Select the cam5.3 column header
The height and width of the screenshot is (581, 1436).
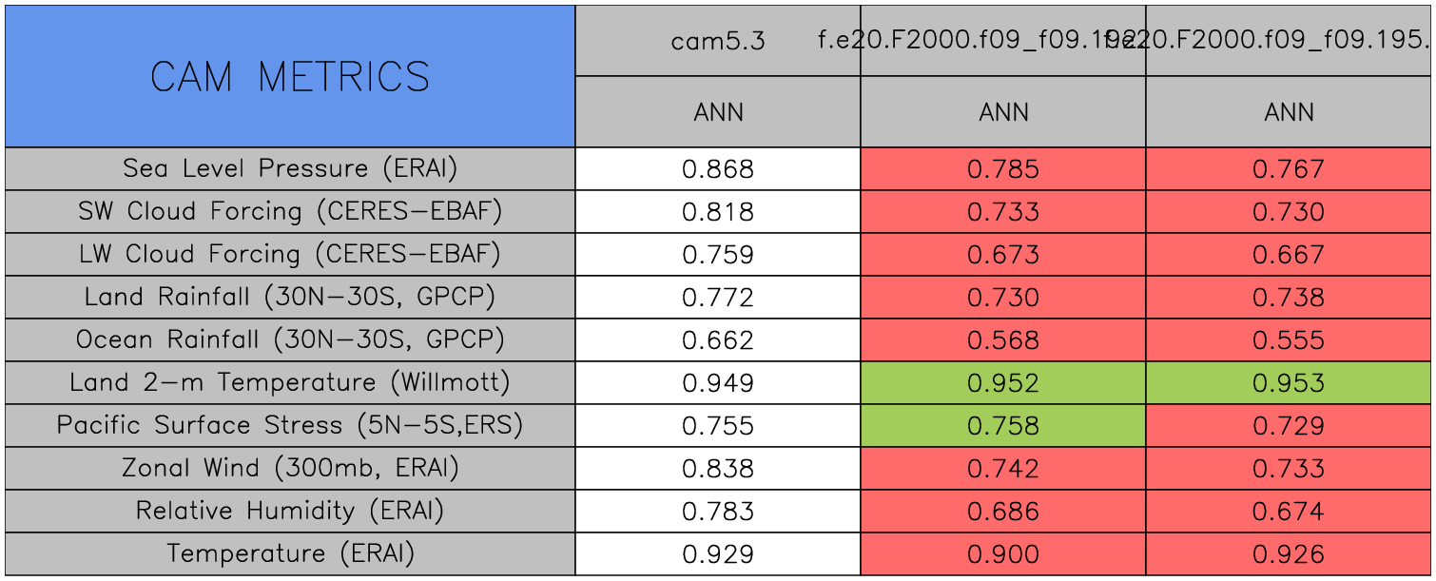[718, 41]
